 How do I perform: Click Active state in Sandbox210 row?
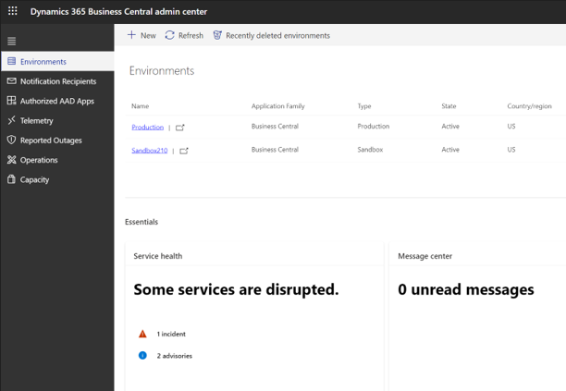click(x=450, y=150)
